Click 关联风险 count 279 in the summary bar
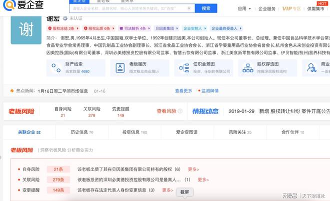The width and height of the screenshot is (330, 201). (x=92, y=115)
